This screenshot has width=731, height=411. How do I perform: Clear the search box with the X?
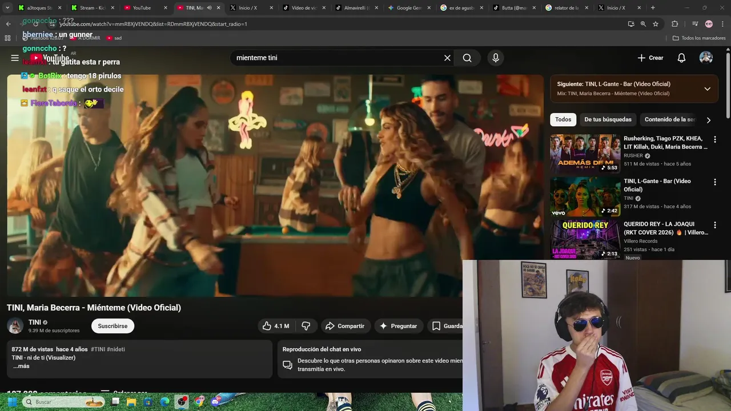pos(447,58)
